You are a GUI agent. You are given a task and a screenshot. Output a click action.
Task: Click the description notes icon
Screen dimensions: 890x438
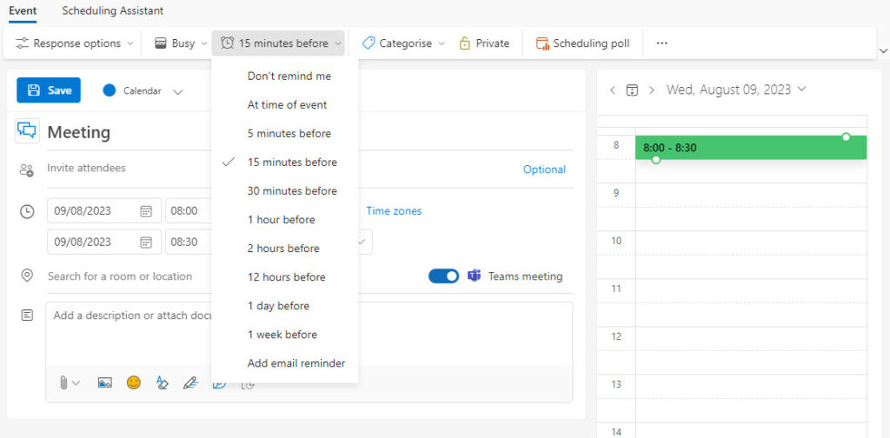(x=27, y=315)
